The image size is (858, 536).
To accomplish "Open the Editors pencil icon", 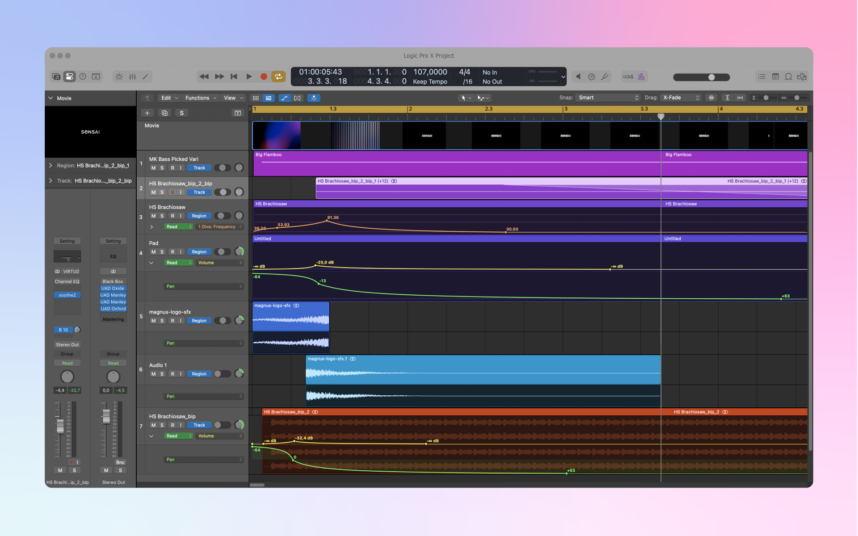I will (x=145, y=77).
